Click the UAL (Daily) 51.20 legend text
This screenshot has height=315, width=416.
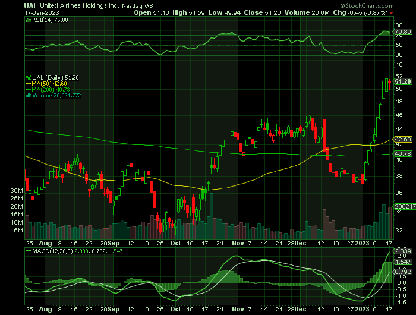coord(55,78)
